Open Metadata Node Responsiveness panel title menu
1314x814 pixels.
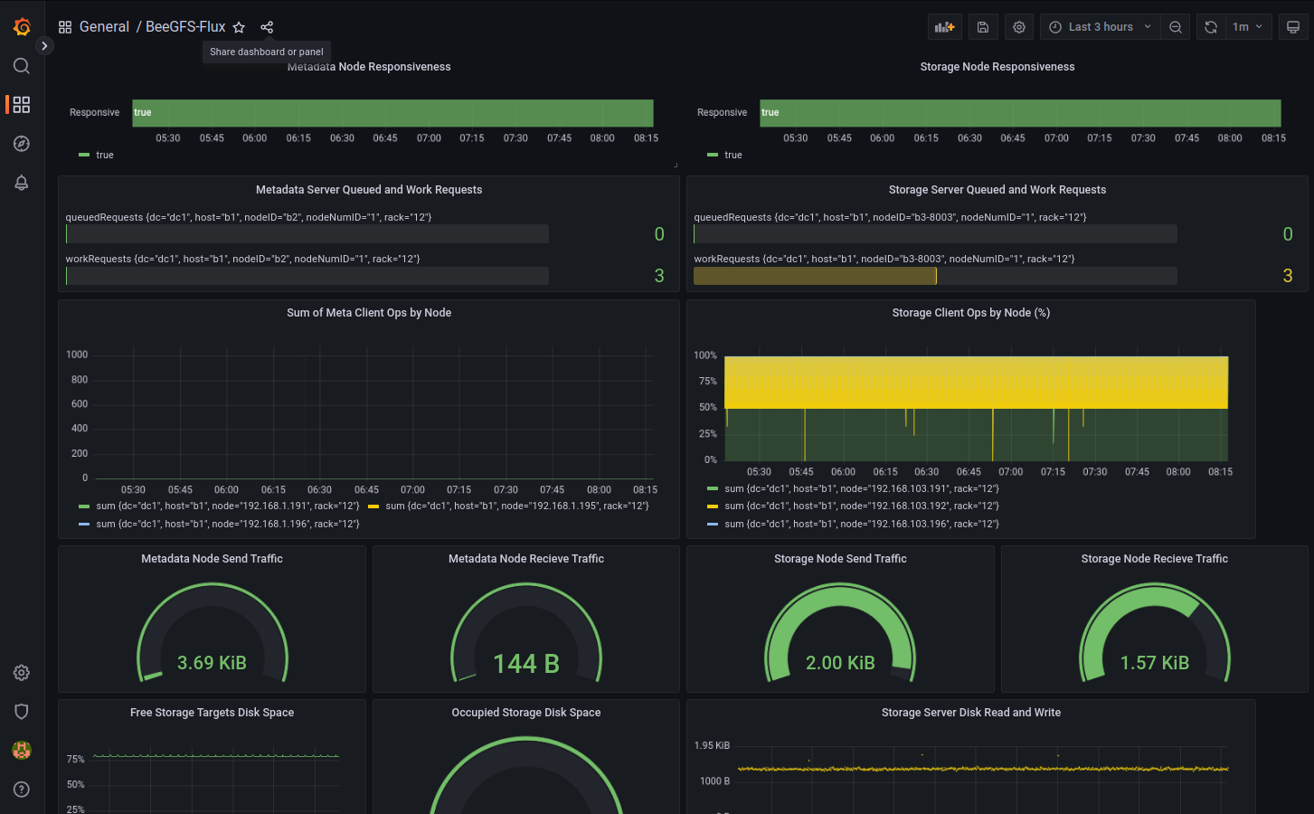coord(369,67)
